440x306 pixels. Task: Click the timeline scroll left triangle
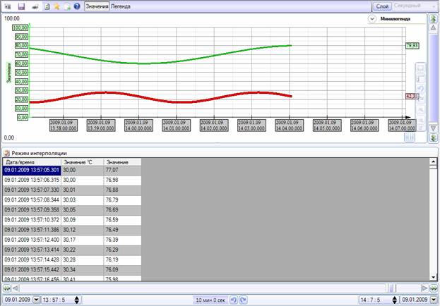(16, 288)
